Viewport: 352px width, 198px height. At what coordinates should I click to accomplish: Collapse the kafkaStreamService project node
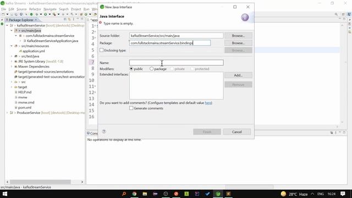point(7,25)
